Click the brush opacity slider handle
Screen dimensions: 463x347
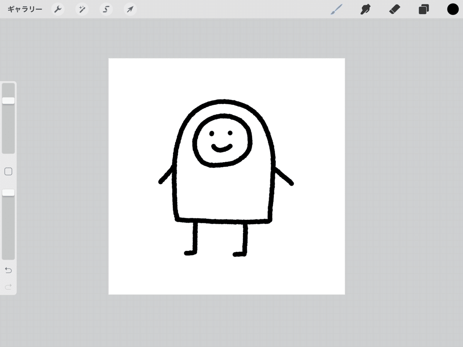[x=8, y=192]
